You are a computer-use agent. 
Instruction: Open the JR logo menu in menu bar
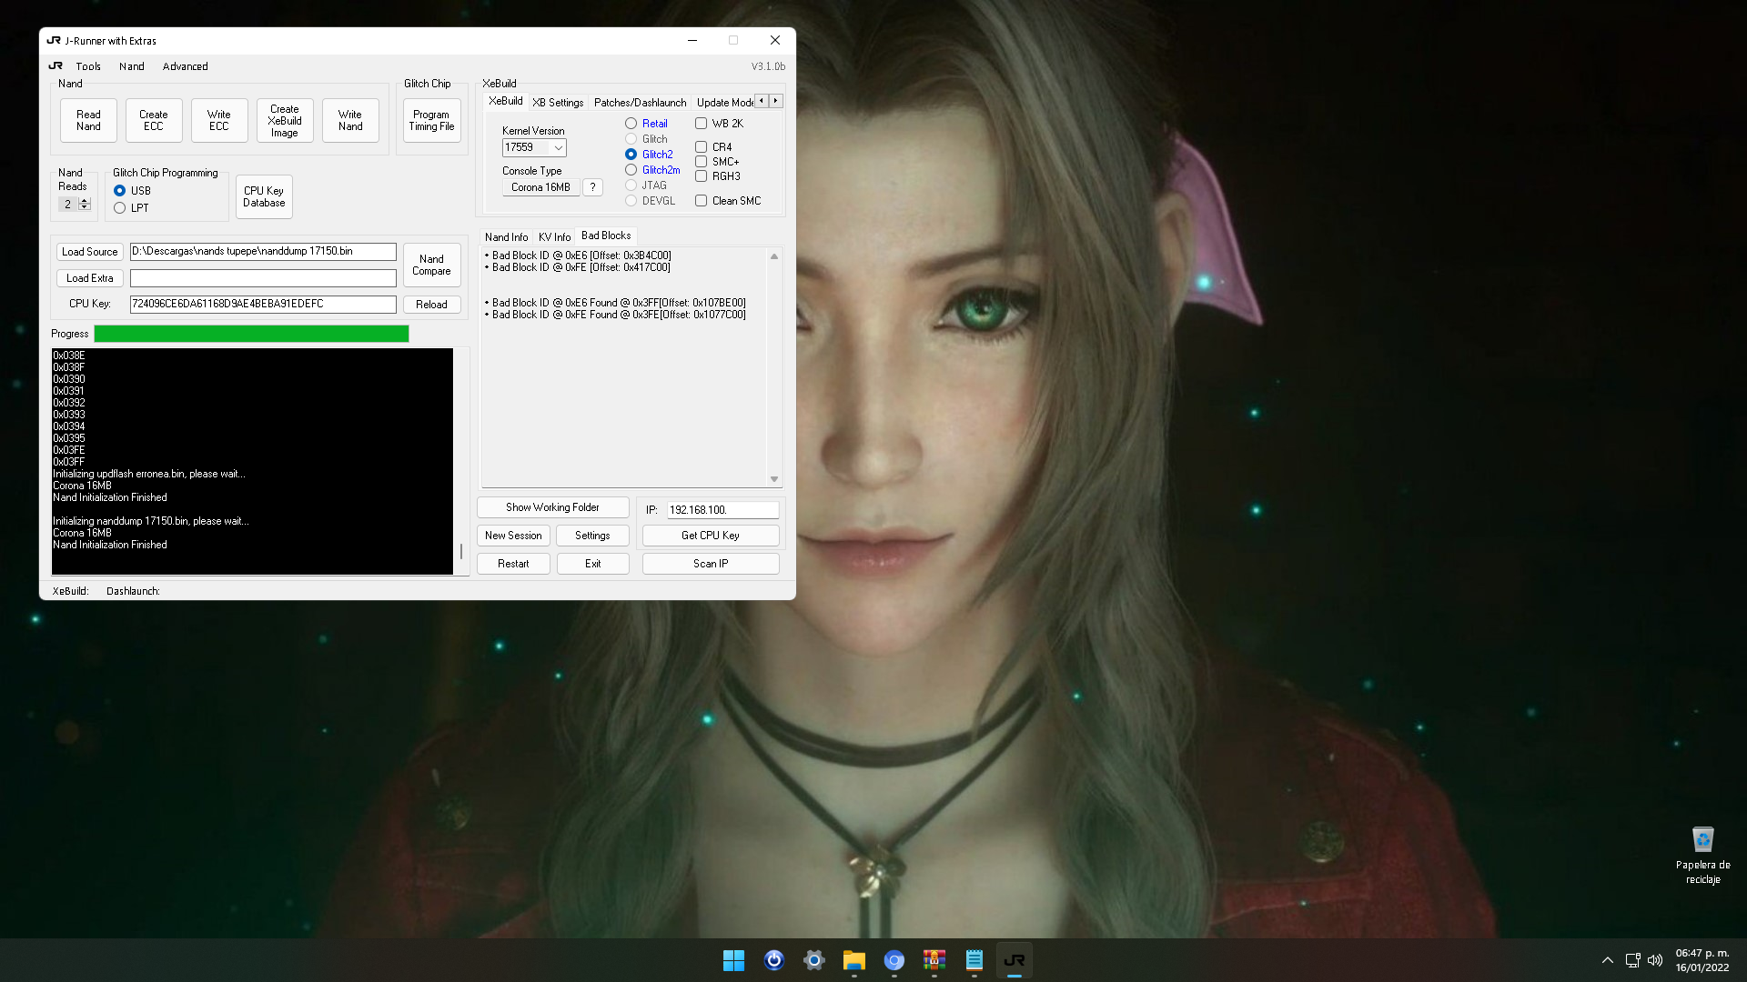click(56, 66)
